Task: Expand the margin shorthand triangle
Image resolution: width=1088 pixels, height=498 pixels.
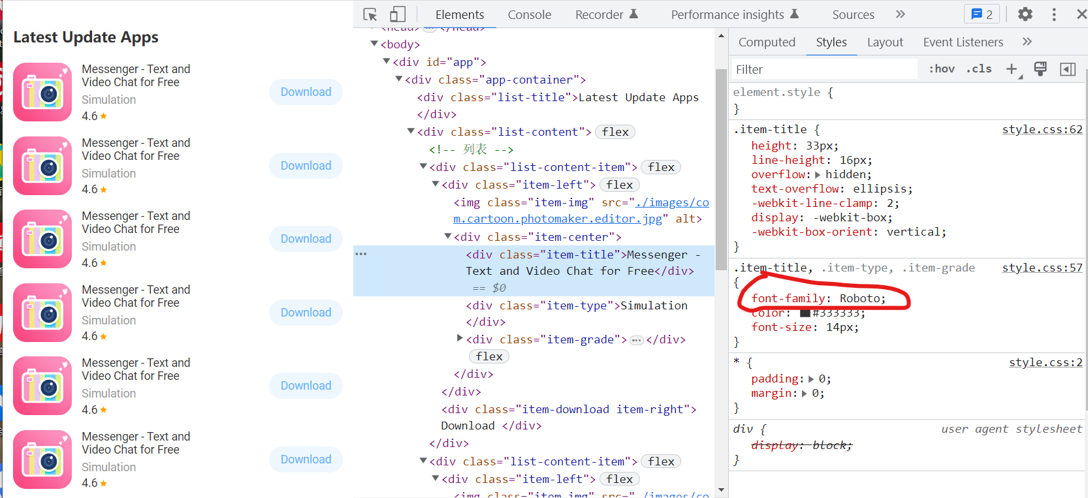Action: click(804, 394)
